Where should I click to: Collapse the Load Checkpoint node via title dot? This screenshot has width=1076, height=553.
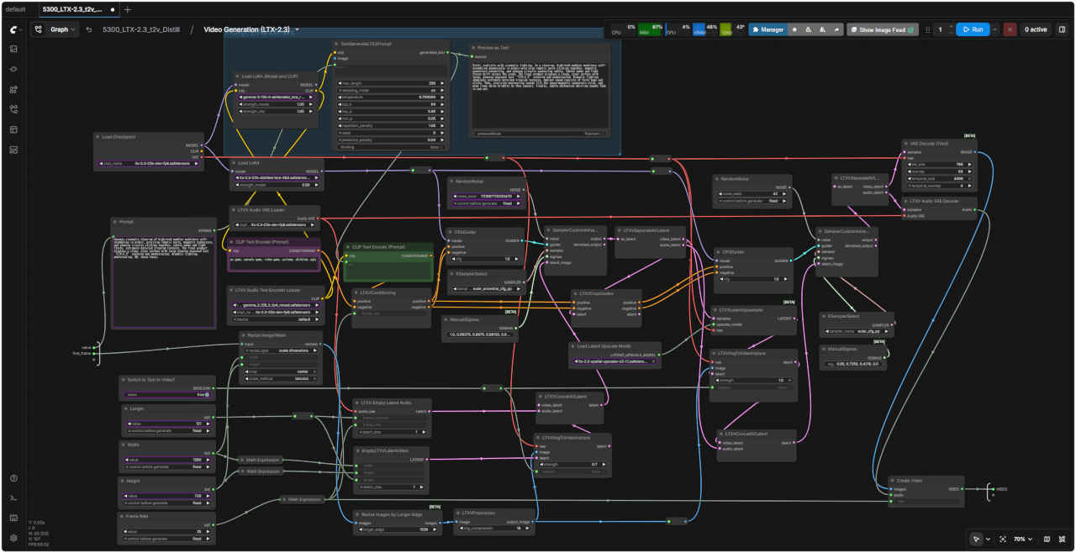(x=98, y=136)
